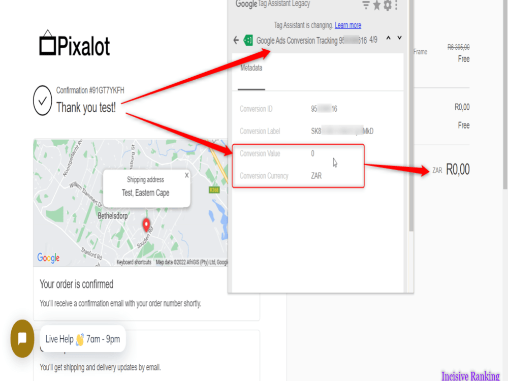
Task: Click the Conversion ID value
Action: (324, 109)
